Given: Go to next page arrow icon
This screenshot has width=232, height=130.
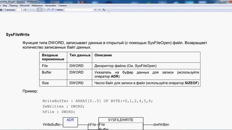Looking at the screenshot, I should click(x=34, y=10).
